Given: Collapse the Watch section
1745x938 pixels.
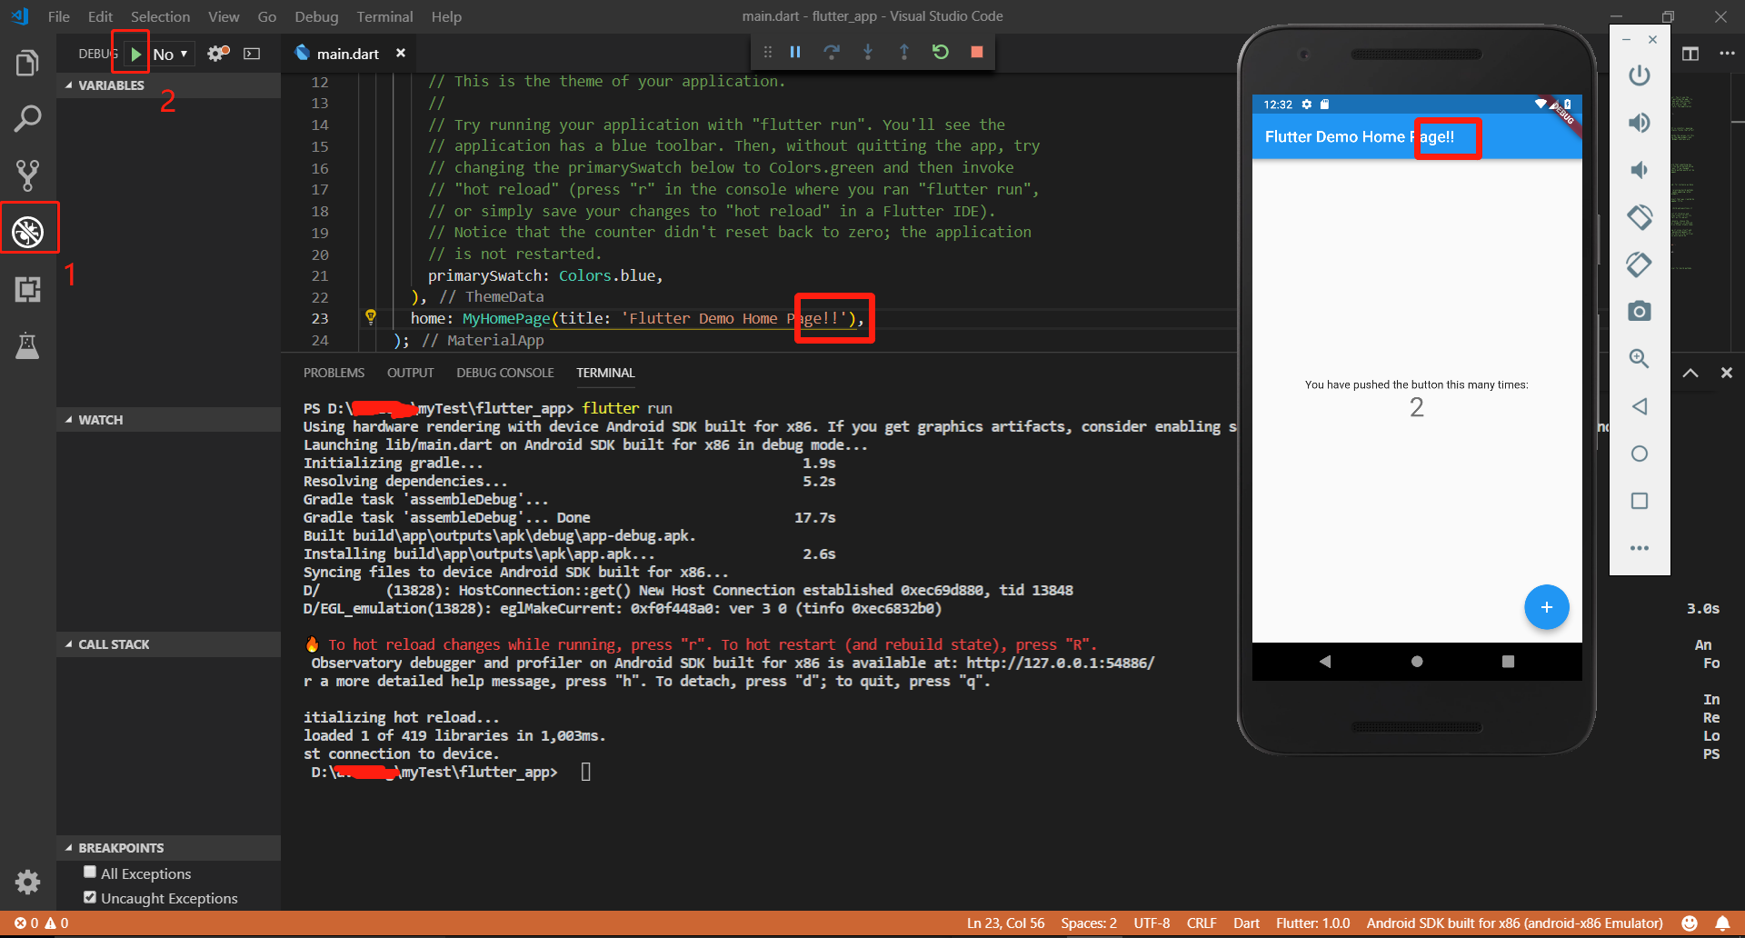Looking at the screenshot, I should (168, 420).
